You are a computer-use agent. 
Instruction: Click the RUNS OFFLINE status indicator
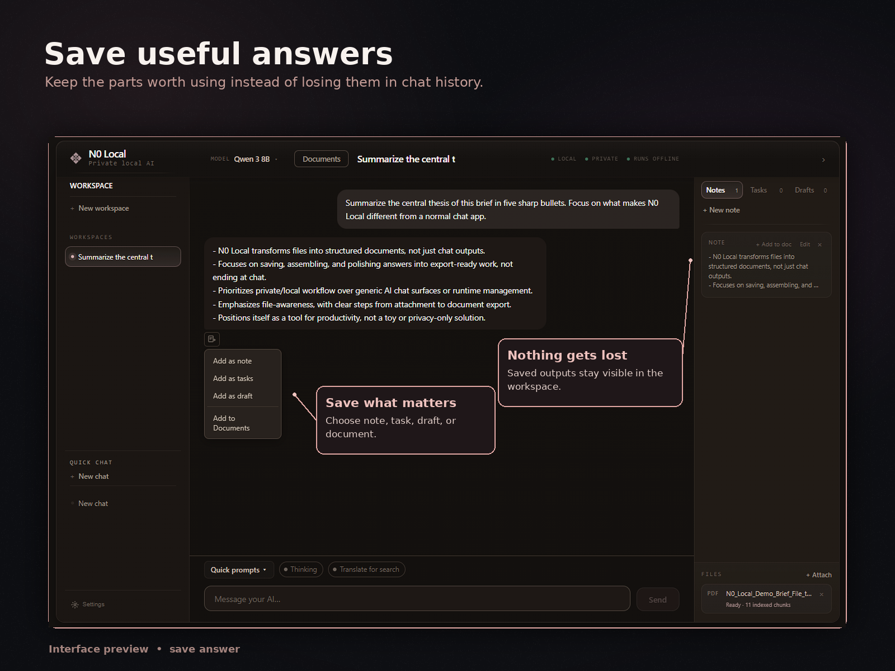point(653,159)
